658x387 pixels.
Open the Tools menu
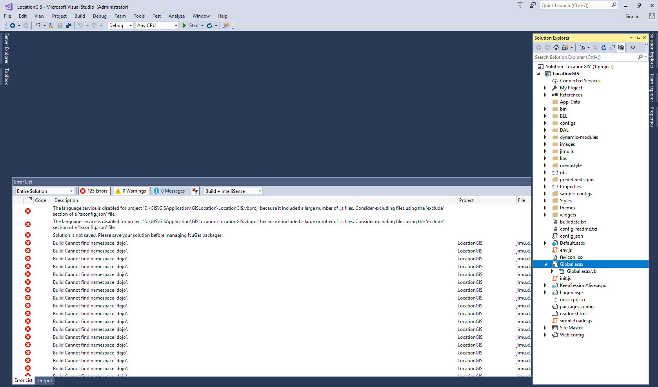139,16
